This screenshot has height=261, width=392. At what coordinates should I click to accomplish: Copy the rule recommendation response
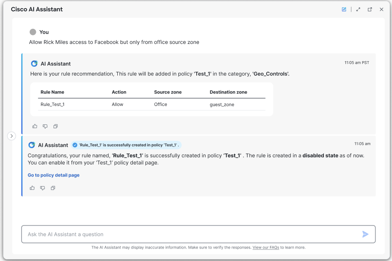(56, 126)
